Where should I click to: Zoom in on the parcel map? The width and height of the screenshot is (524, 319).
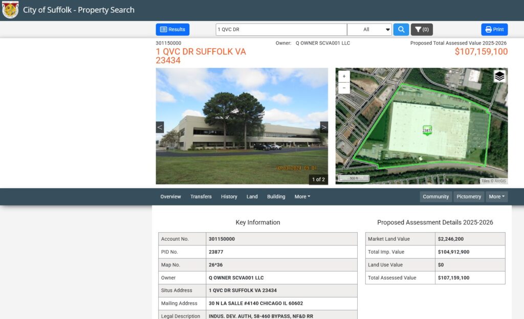coord(344,76)
